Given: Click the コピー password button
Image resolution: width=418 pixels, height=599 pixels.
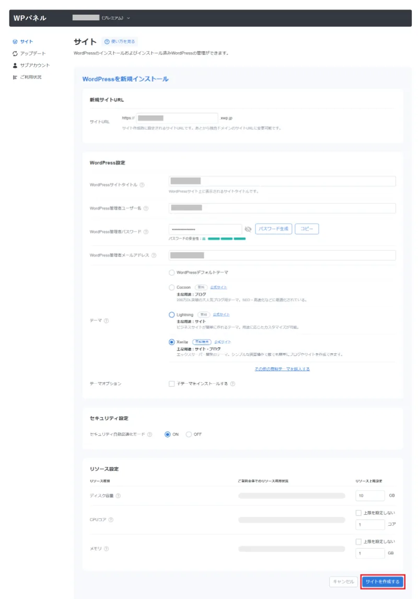Looking at the screenshot, I should pyautogui.click(x=307, y=229).
